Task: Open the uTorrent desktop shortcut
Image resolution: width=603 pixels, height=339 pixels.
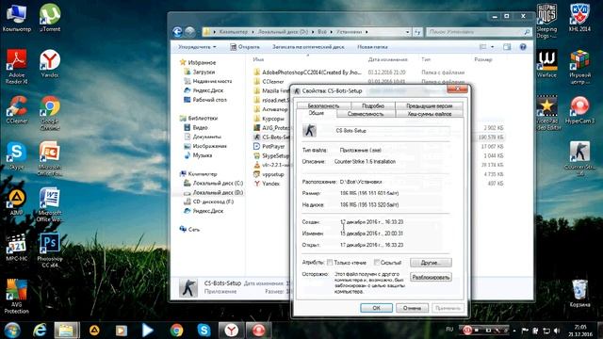Action: (50, 17)
